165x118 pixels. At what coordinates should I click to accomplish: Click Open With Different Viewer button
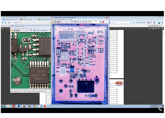[154, 26]
